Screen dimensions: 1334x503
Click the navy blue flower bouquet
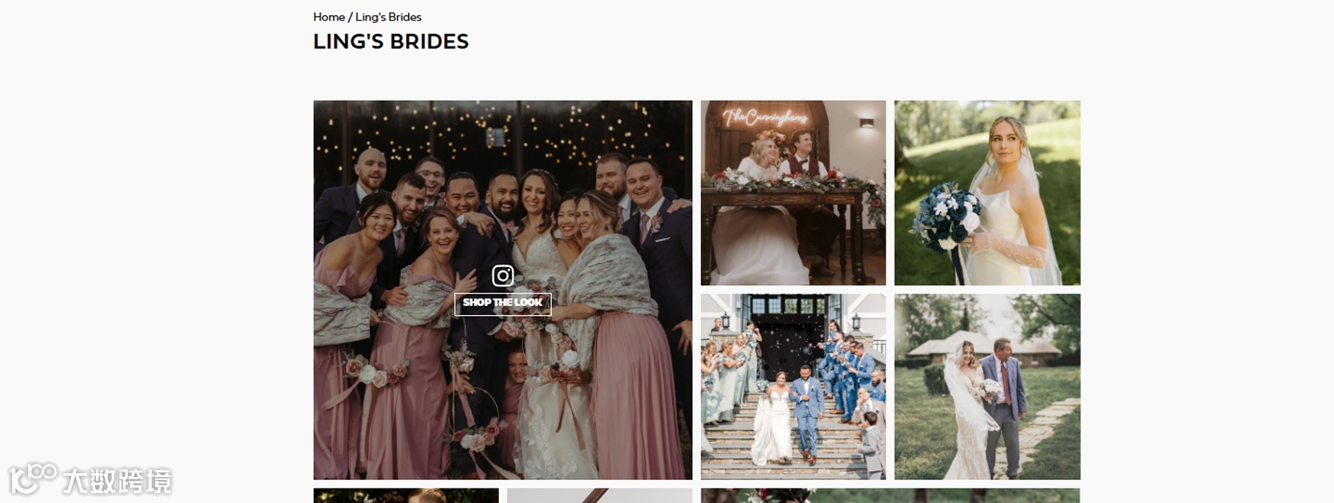tap(947, 218)
